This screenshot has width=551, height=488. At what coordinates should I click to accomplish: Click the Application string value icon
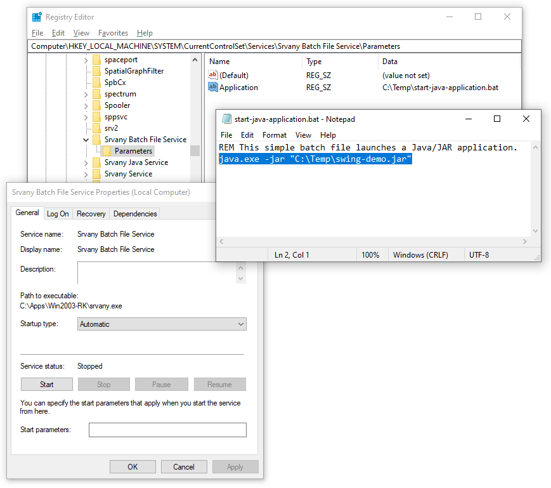click(x=212, y=87)
